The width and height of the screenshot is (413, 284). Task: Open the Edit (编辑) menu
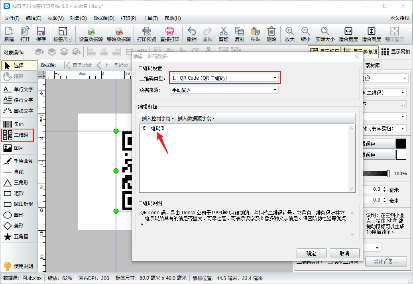click(x=33, y=18)
